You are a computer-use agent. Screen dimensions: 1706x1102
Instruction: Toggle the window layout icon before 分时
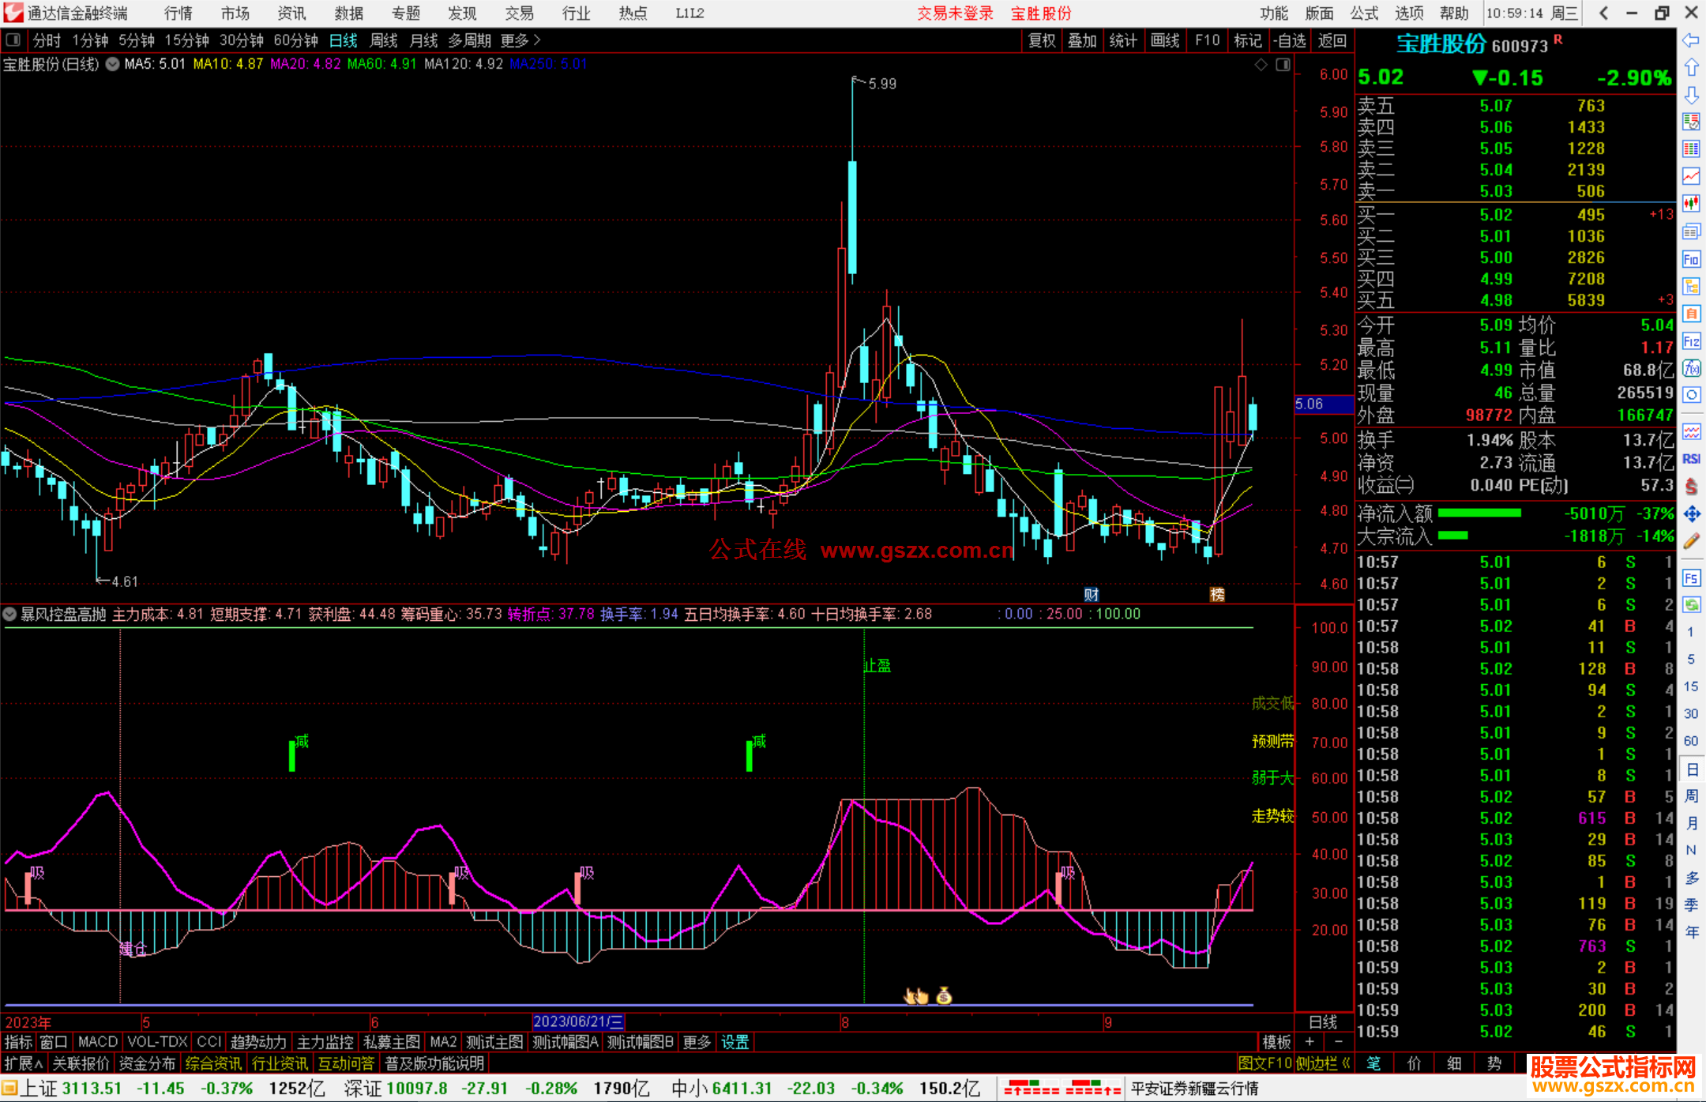click(13, 39)
